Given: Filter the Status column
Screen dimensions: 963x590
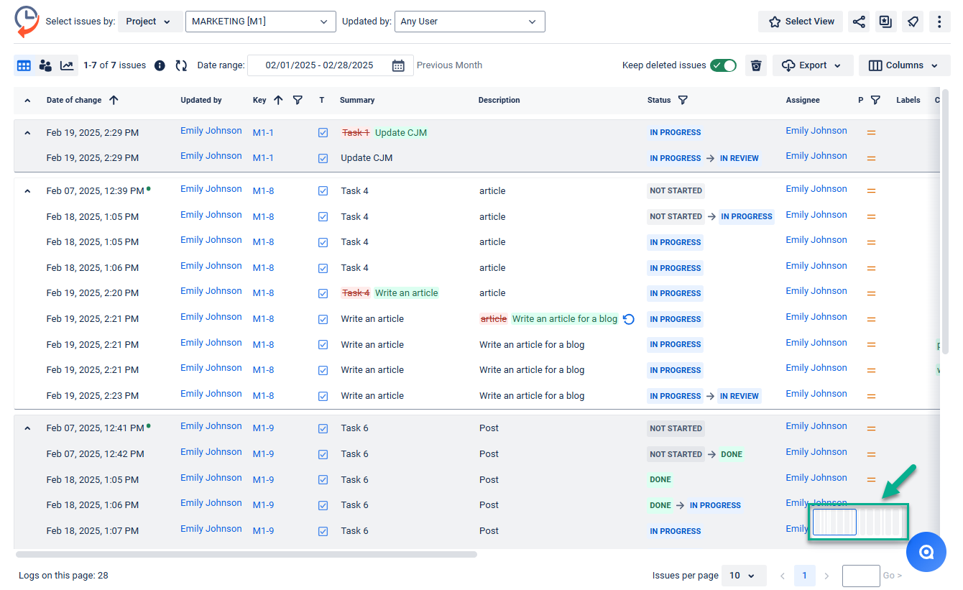Looking at the screenshot, I should (x=683, y=101).
